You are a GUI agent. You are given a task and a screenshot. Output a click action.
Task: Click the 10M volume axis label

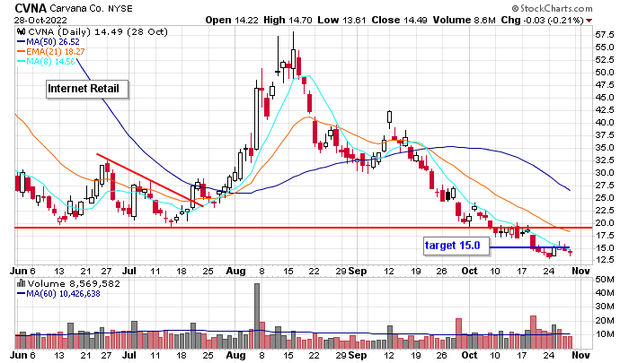click(606, 334)
